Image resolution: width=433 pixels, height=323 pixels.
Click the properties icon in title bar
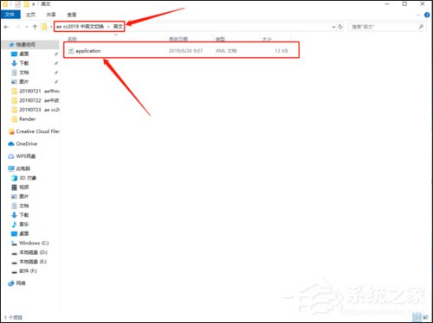click(18, 4)
